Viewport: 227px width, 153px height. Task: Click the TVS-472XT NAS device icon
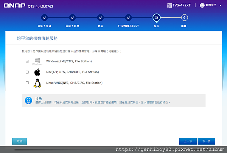click(169, 6)
